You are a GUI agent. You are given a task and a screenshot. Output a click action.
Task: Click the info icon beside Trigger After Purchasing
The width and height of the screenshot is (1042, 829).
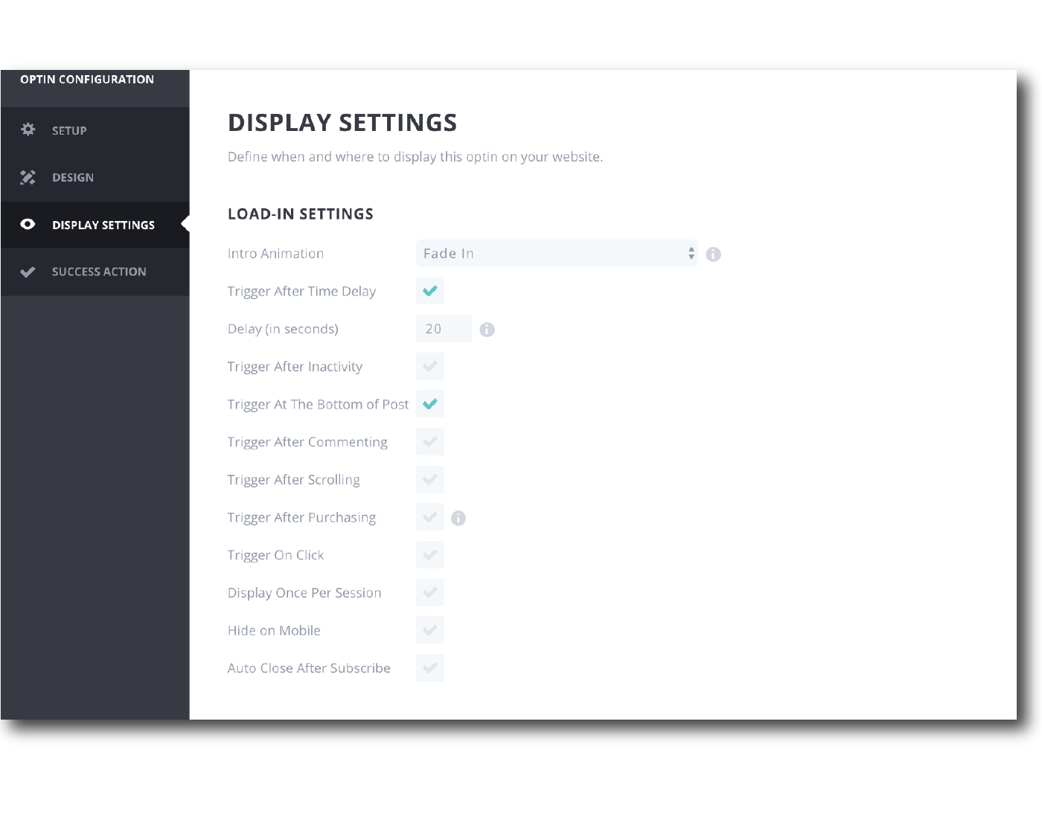pos(458,517)
